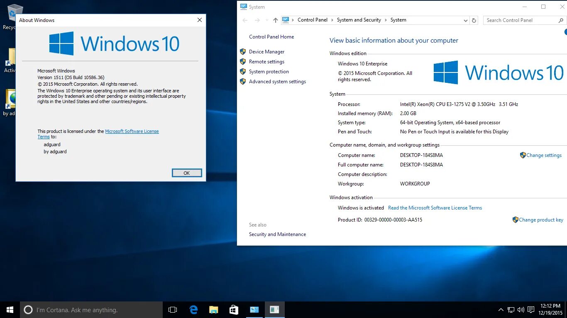Click Change product key

point(541,220)
